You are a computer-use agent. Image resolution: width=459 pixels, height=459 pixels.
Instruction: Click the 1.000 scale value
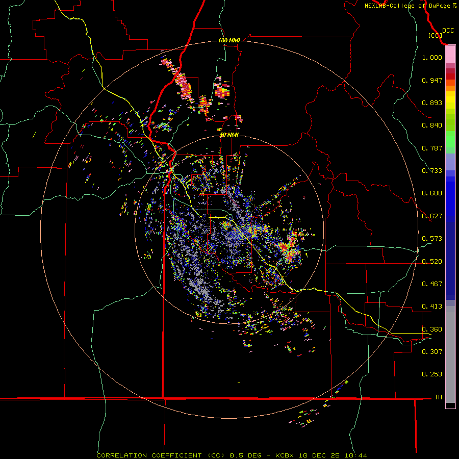click(432, 57)
